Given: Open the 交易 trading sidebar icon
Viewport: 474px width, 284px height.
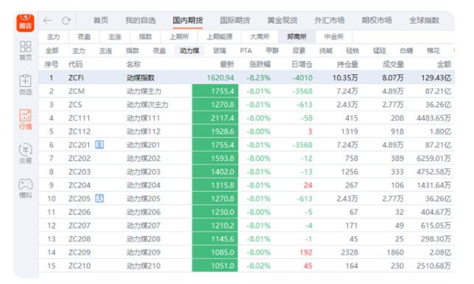Looking at the screenshot, I should [x=25, y=153].
